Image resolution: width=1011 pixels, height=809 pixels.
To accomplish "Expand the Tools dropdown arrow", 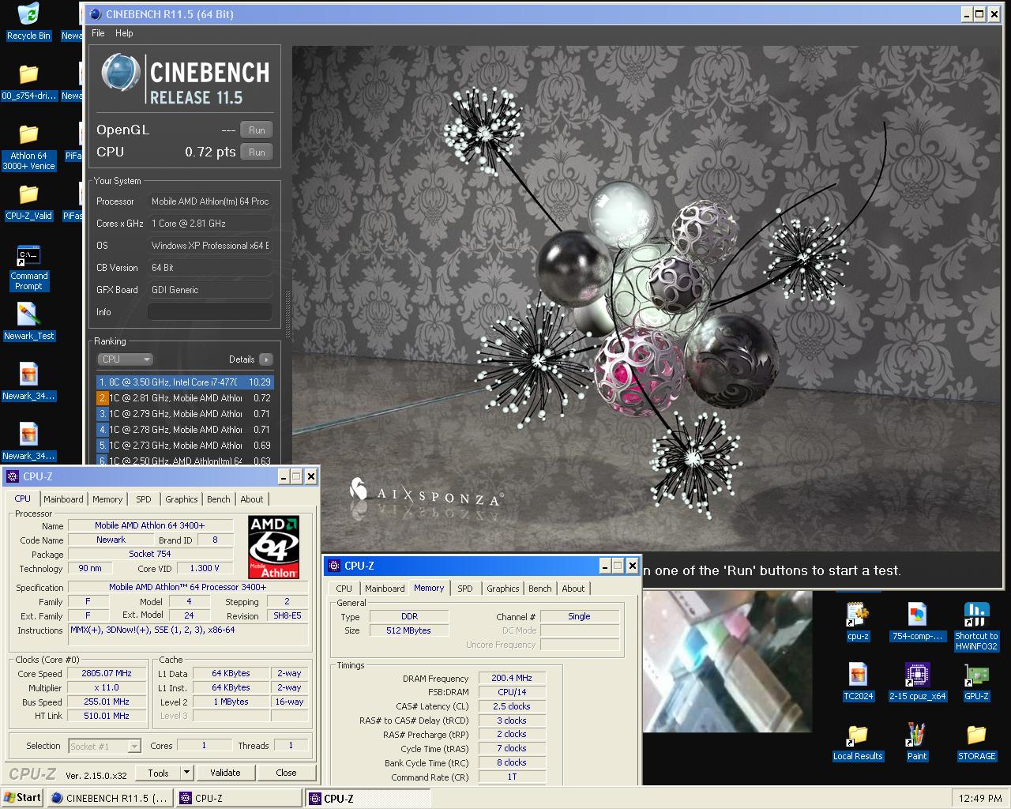I will pyautogui.click(x=186, y=773).
